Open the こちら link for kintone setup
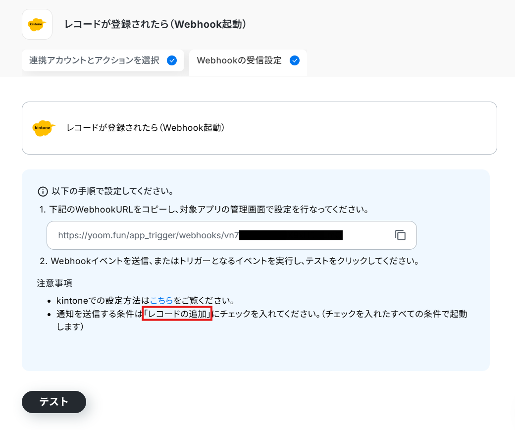This screenshot has width=515, height=430. 161,301
